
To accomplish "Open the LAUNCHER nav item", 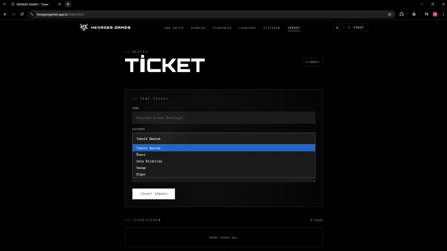I will pos(247,27).
